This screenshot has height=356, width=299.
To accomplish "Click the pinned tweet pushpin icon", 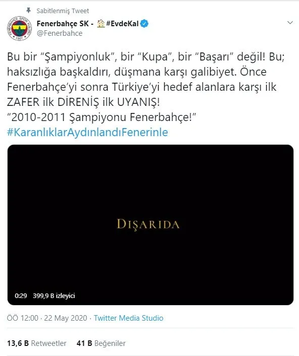I will [28, 10].
